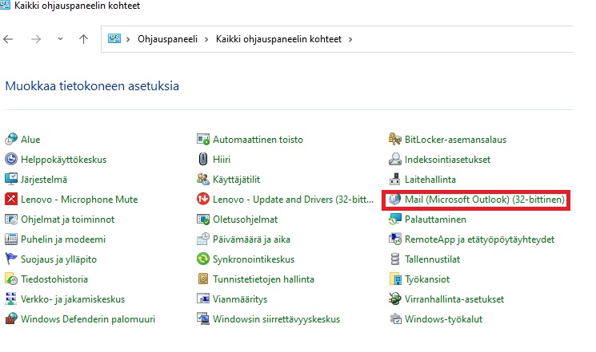Open the Laitehallinta link
Viewport: 596px width, 352px height.
pyautogui.click(x=430, y=180)
